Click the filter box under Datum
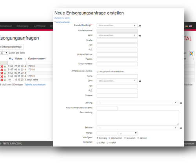The image size is (196, 163). (x=20, y=63)
